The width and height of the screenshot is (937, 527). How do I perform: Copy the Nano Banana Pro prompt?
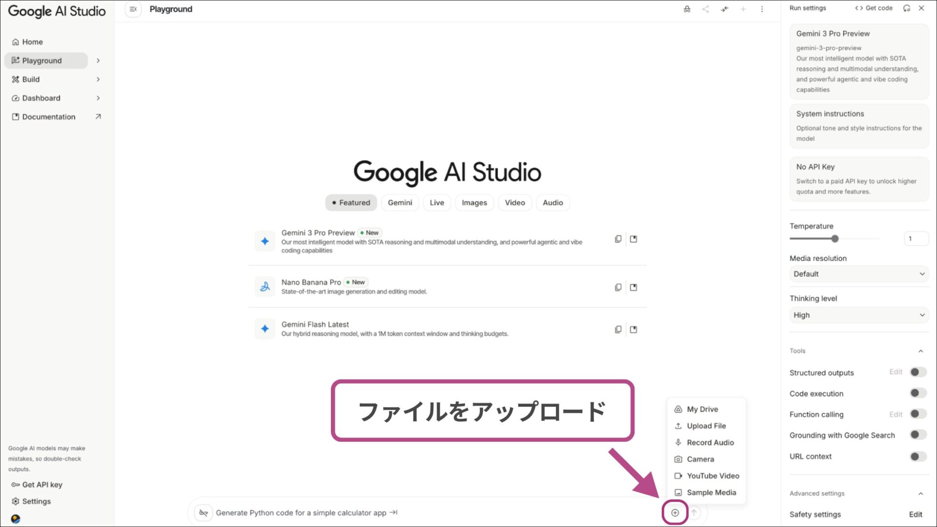tap(618, 287)
